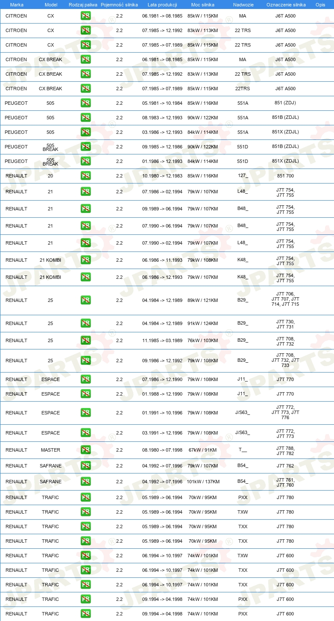This screenshot has width=334, height=621.
Task: Click fuel icon in 505 BREAK 851B row
Action: click(85, 147)
